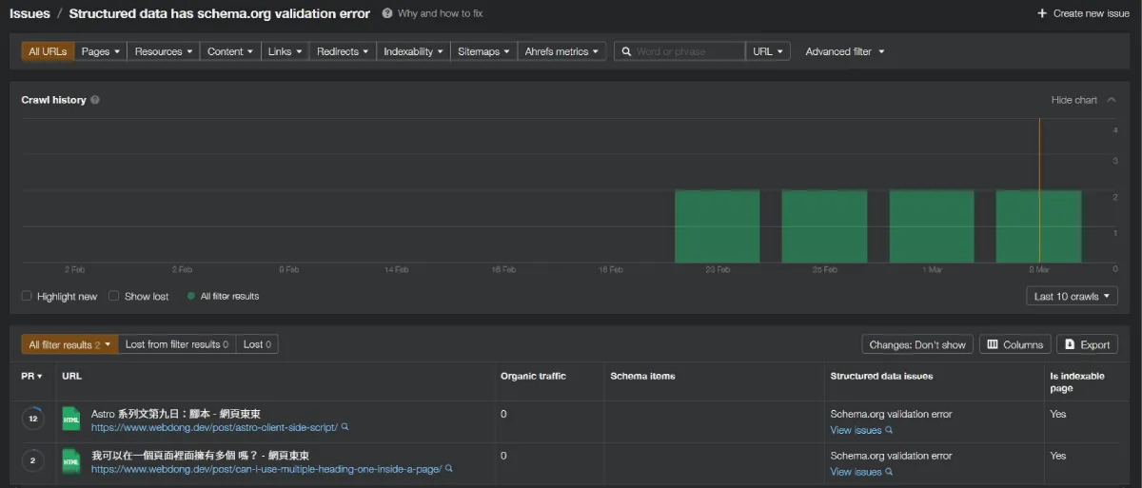Viewport: 1142px width, 488px height.
Task: Click the HTML file icon in the first row
Action: (x=71, y=419)
